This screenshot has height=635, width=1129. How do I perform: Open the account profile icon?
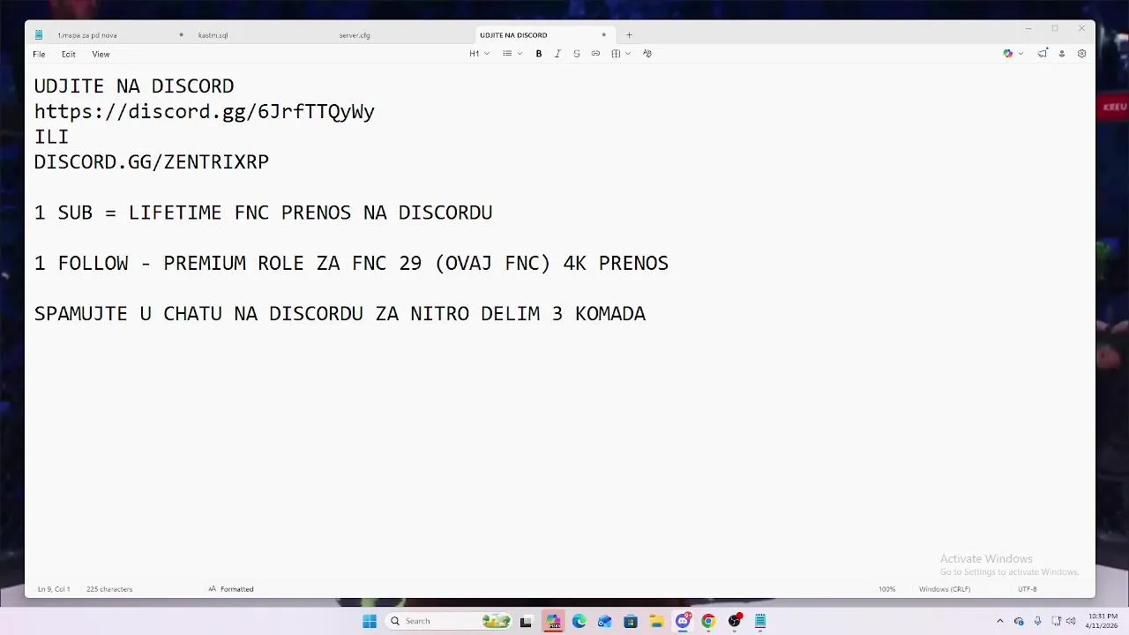[x=1062, y=54]
